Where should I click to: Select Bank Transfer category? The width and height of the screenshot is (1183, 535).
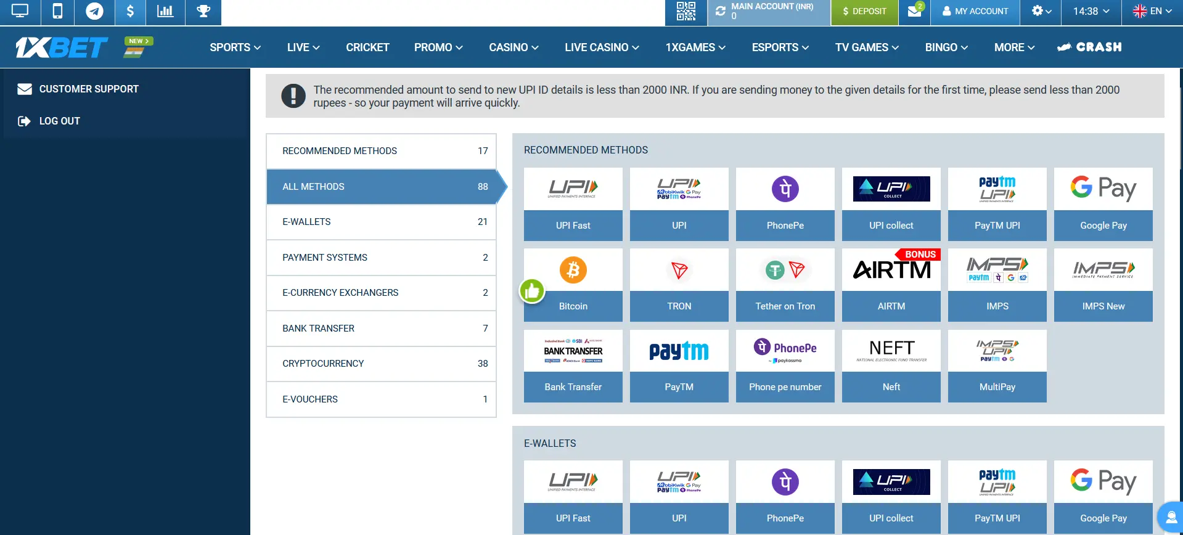(x=381, y=329)
